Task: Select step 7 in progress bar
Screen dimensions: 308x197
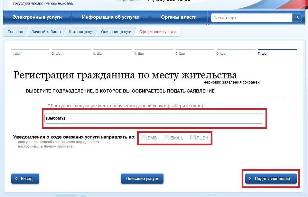Action: pyautogui.click(x=277, y=51)
